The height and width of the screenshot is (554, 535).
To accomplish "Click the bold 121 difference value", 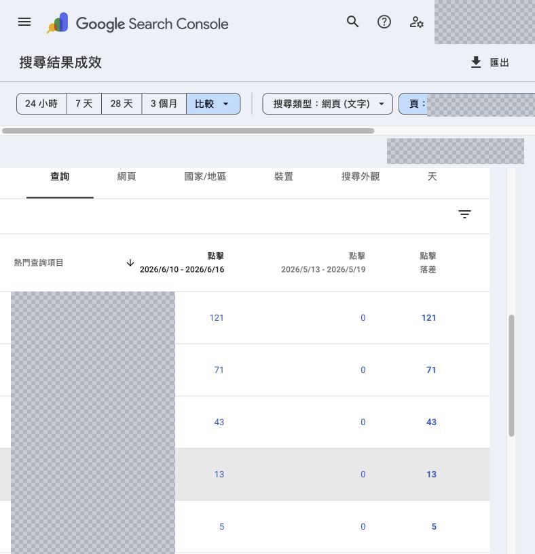I will coord(428,317).
